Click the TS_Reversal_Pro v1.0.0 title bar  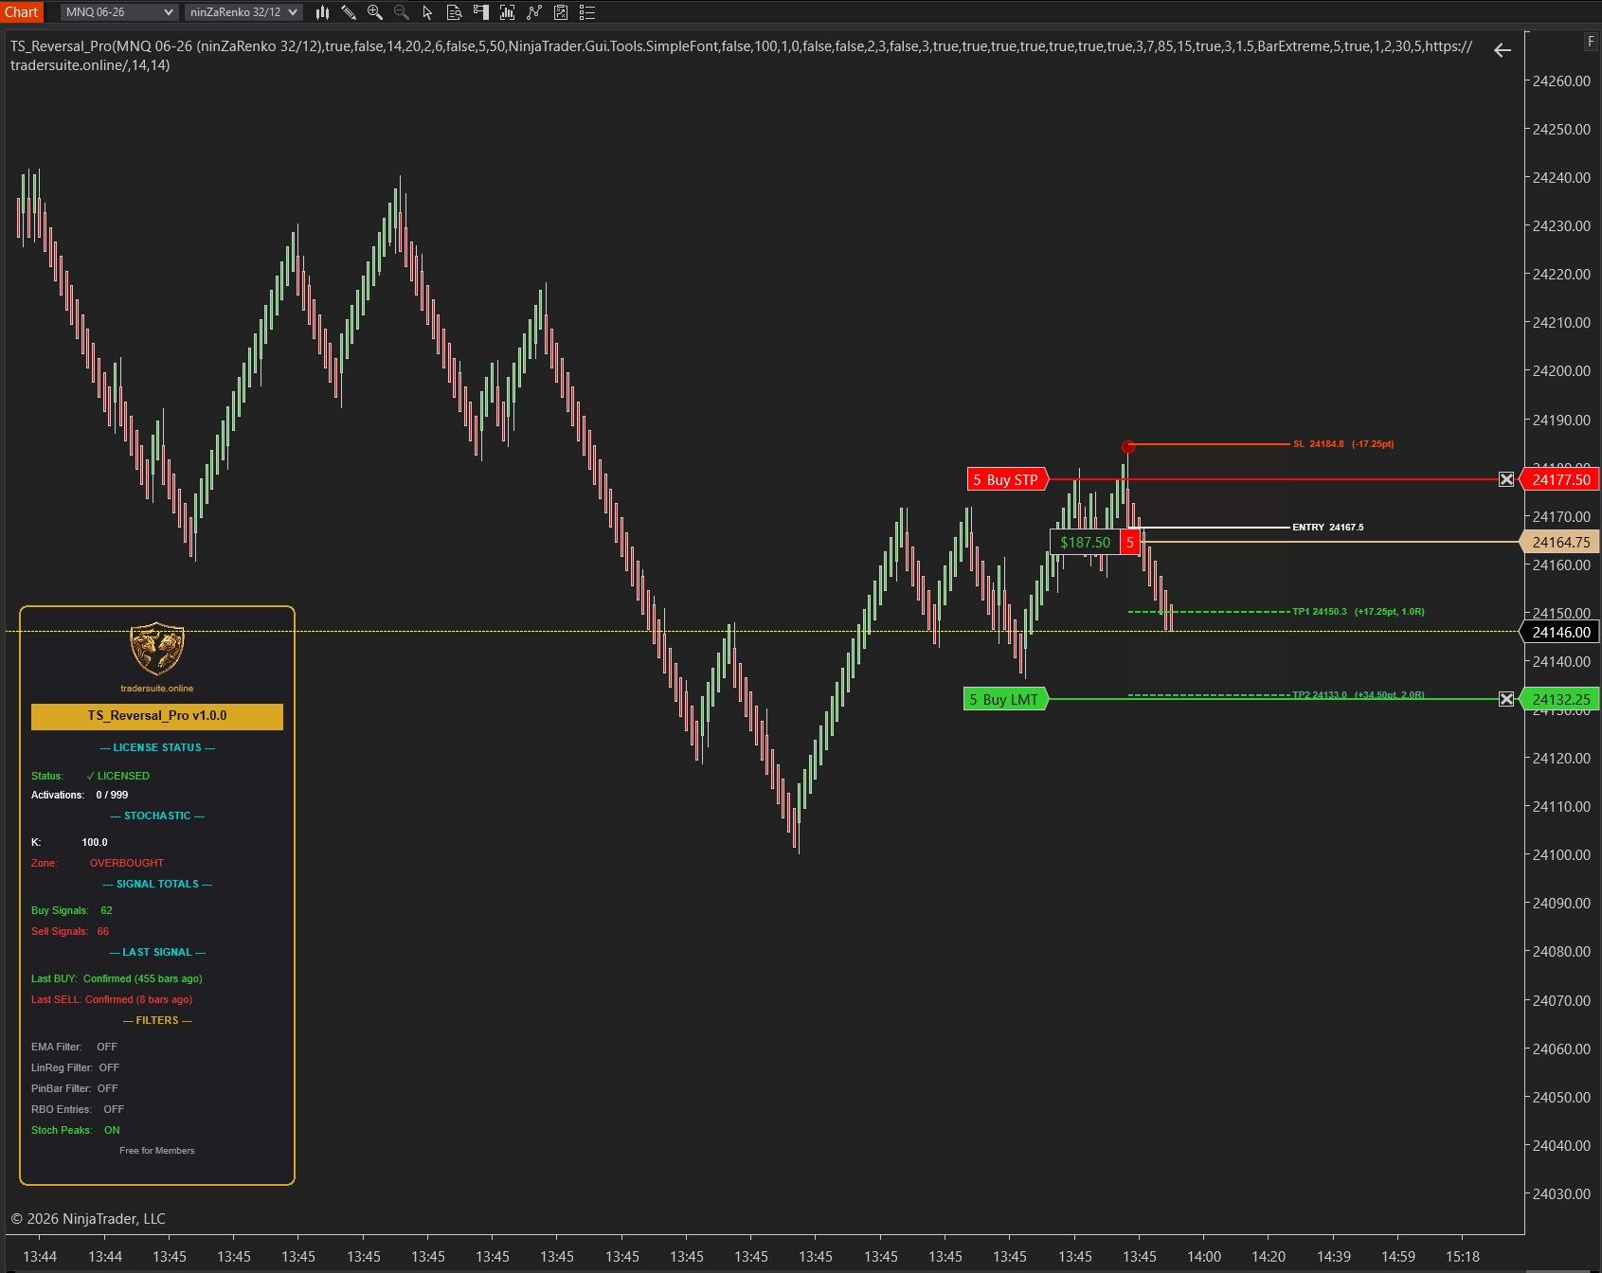tap(157, 716)
